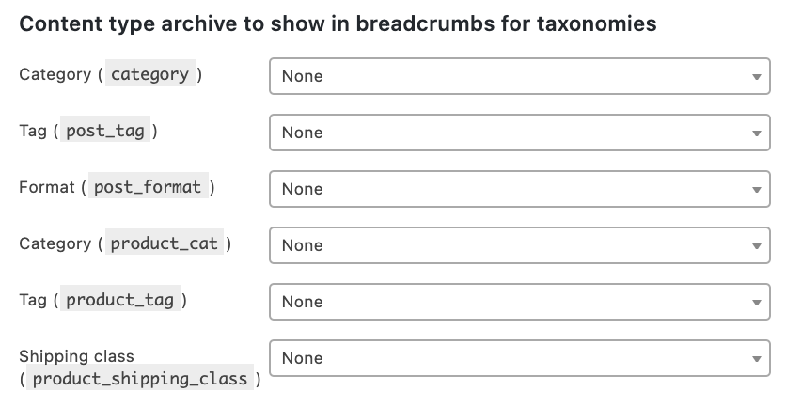
Task: Click the "Shipping class" label text
Action: click(76, 356)
